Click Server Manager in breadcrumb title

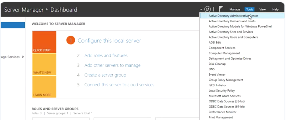[24, 10]
